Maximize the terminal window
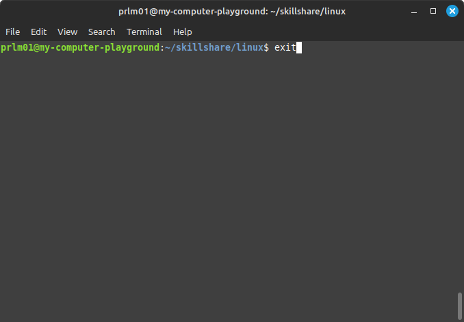 coord(433,11)
